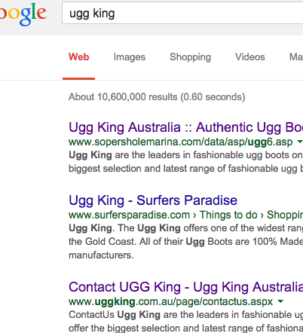Screen dimensions: 303x333
Task: Open the Shopping tab
Action: (x=190, y=57)
